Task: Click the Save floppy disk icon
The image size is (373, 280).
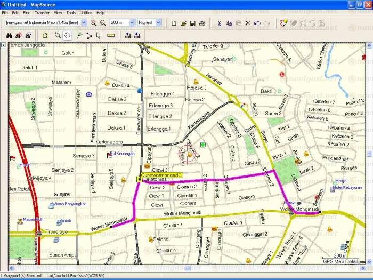Action: 193,23
